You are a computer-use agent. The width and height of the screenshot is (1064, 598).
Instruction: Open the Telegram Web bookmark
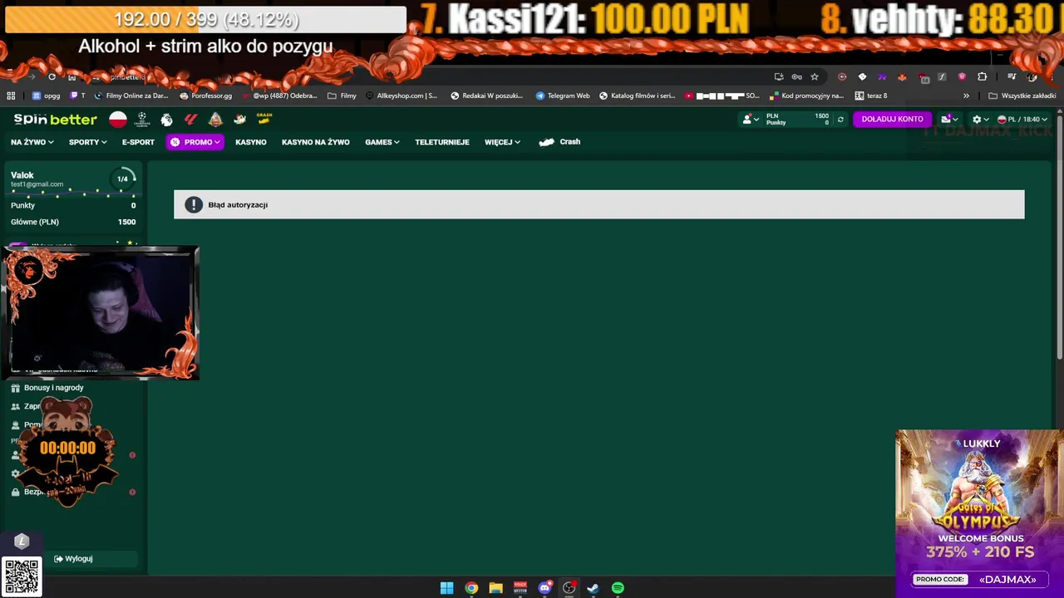563,96
